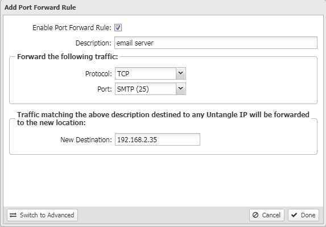Screen dimensions: 326x227
Task: Click the Description field containing email server
Action: click(x=216, y=43)
